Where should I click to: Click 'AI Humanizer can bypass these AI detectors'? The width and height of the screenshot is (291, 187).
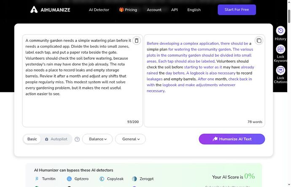point(74,170)
